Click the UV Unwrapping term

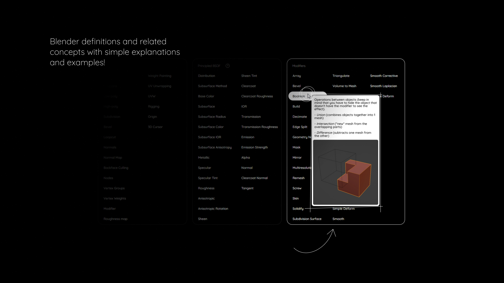tap(159, 86)
